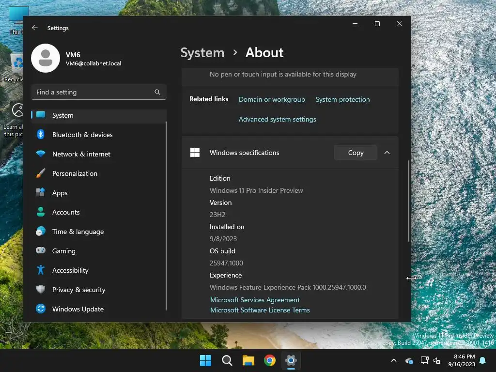Open Google Chrome from the taskbar
The height and width of the screenshot is (372, 496).
(270, 360)
